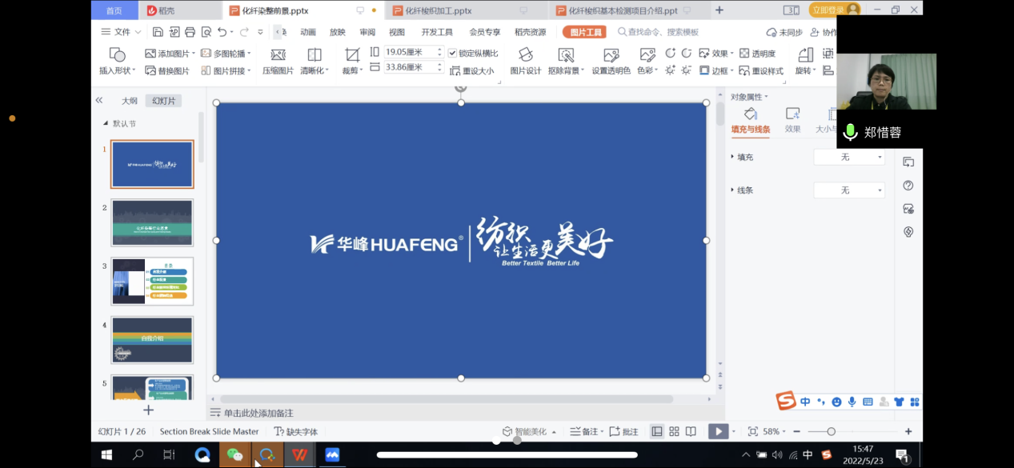The height and width of the screenshot is (468, 1014).
Task: Open Picture Collage (图片拼接) dropdown
Action: (247, 70)
